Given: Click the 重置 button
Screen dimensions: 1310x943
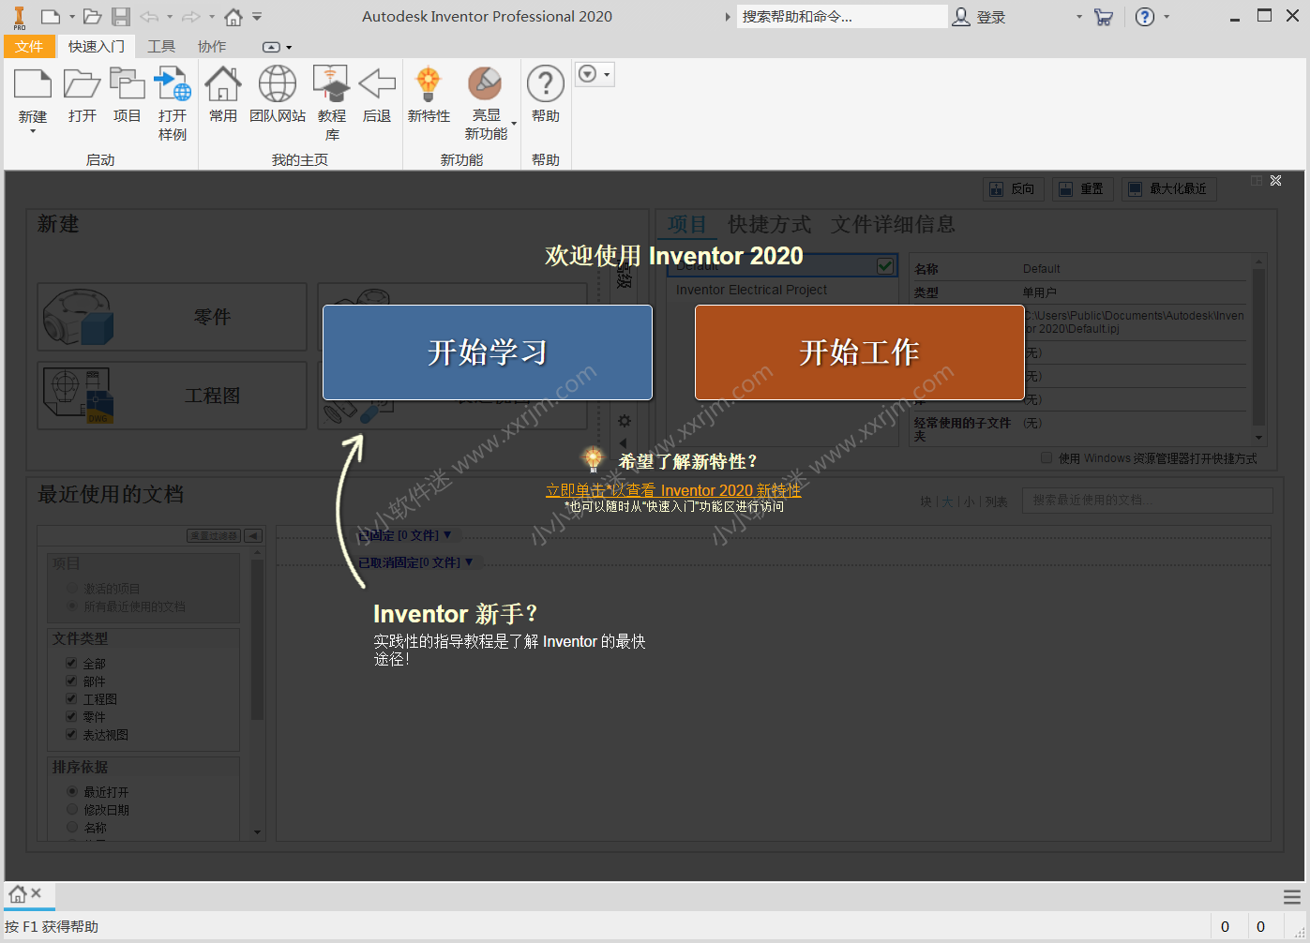Looking at the screenshot, I should (x=1082, y=188).
